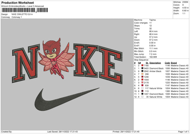
Task: Select the Width value 6.80 in
Action: 186,11
